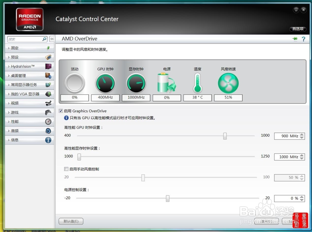The image size is (312, 232).
Task: Click the 38 ° C temperature readout
Action: (x=197, y=97)
